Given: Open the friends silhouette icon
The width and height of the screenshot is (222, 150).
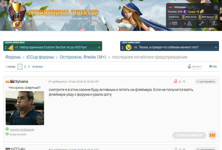Looking at the screenshot, I should pos(214,23).
